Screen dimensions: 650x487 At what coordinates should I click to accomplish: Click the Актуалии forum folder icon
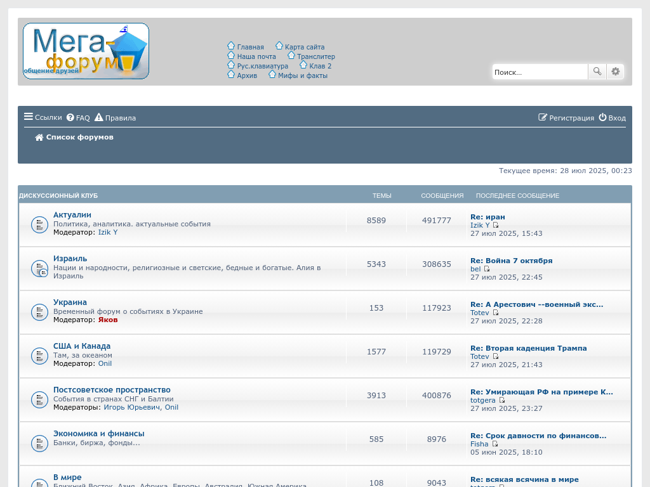(x=40, y=224)
